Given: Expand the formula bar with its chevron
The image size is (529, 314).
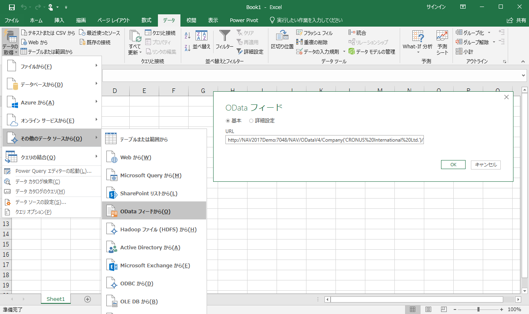Looking at the screenshot, I should (x=524, y=76).
